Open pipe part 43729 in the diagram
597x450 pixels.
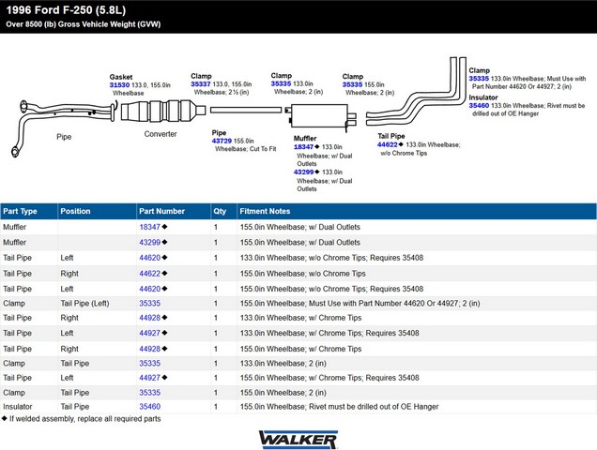(x=222, y=141)
